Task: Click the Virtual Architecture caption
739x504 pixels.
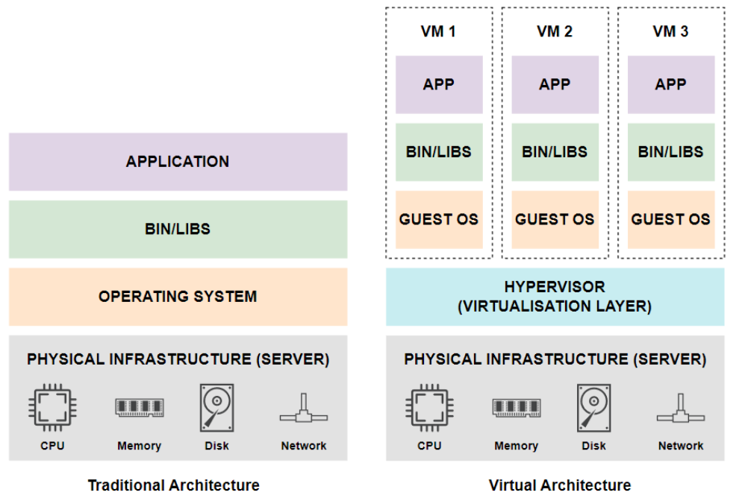Action: 560,485
